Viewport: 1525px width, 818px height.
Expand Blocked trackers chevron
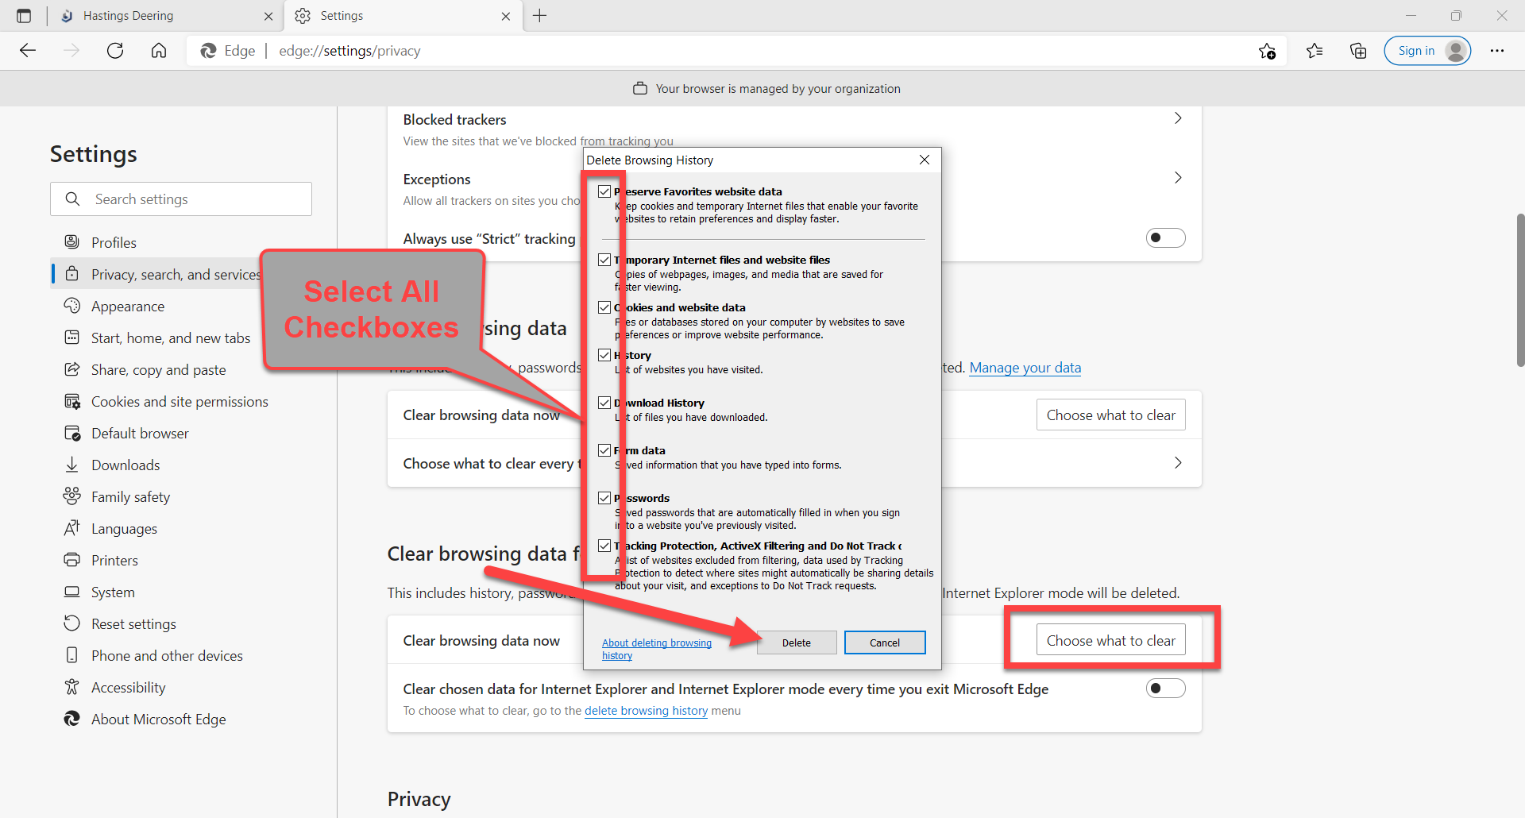tap(1178, 118)
